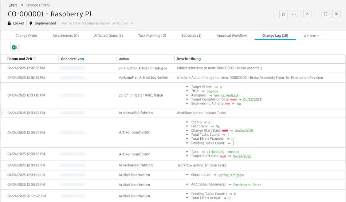The height and width of the screenshot is (202, 346).
Task: Go to Start breadcrumb link
Action: click(x=13, y=5)
